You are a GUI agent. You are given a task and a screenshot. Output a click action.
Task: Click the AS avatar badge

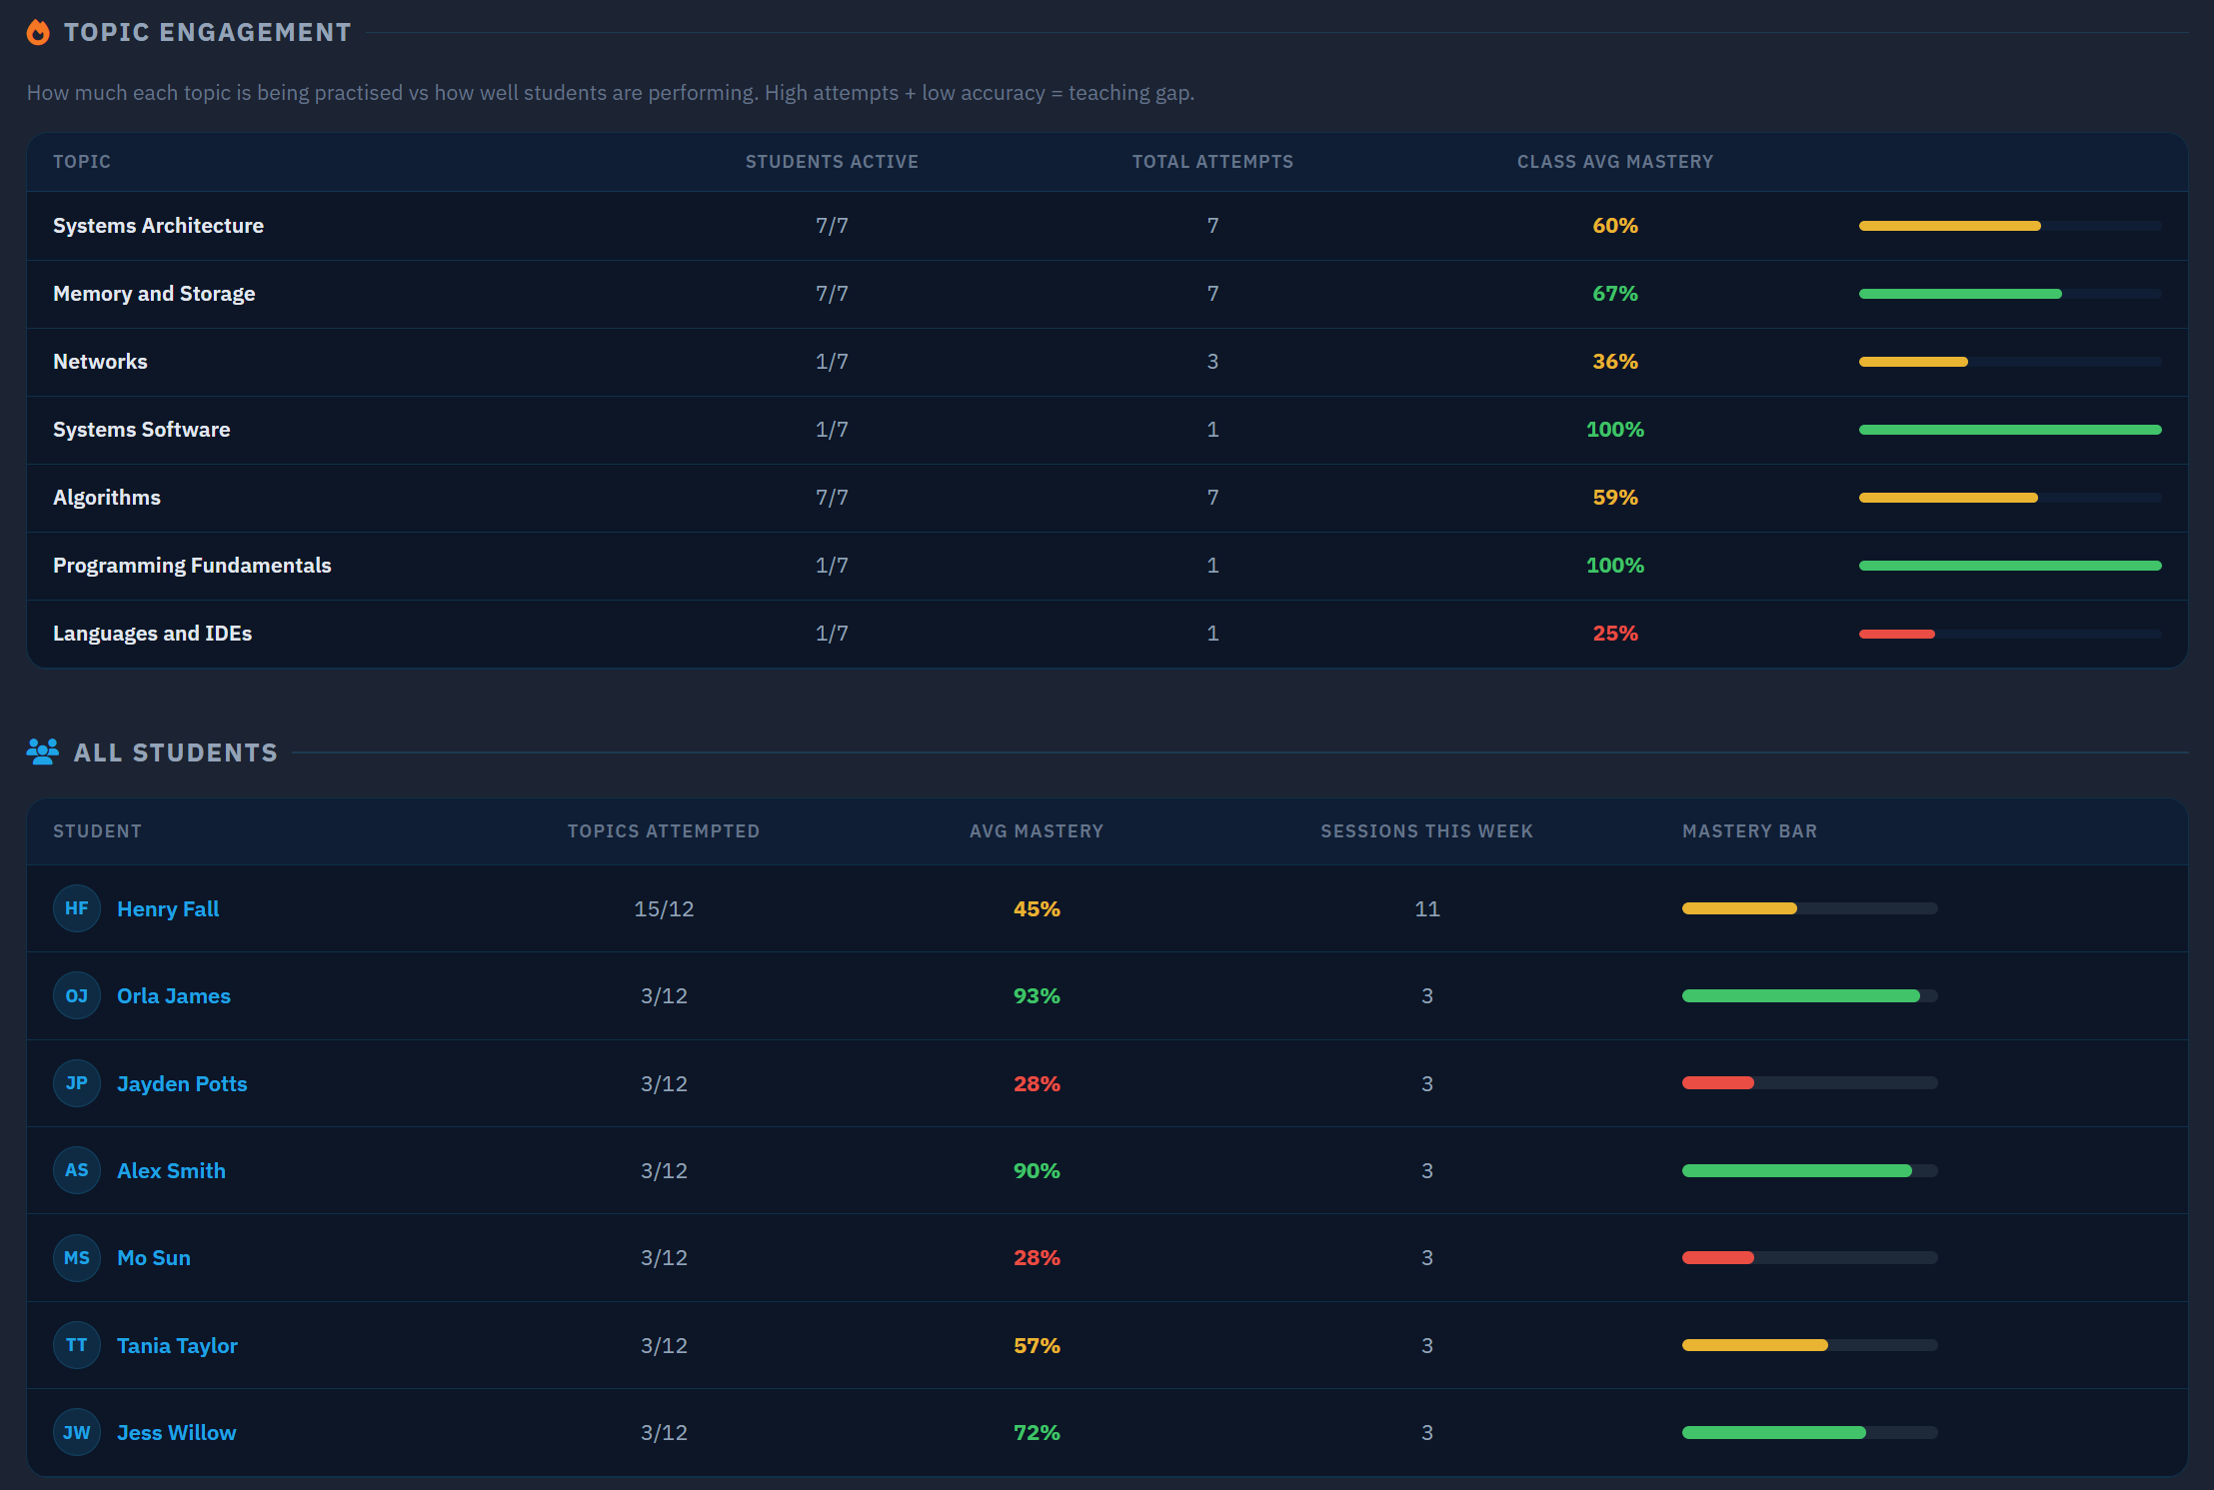[x=77, y=1170]
